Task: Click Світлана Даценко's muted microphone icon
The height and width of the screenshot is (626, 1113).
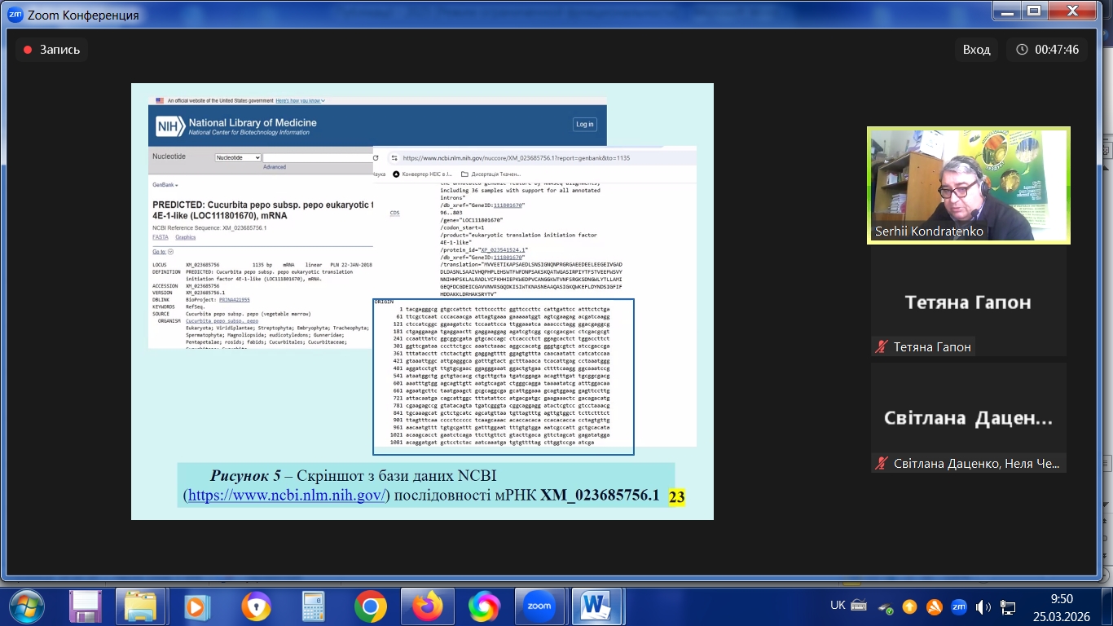Action: point(881,464)
